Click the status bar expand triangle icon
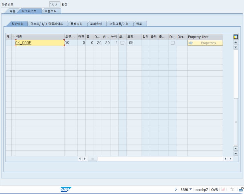The height and width of the screenshot is (194, 244). pyautogui.click(x=176, y=189)
